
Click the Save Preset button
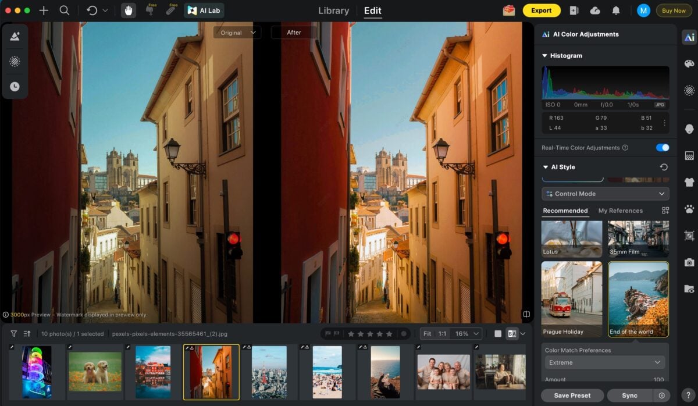tap(572, 396)
